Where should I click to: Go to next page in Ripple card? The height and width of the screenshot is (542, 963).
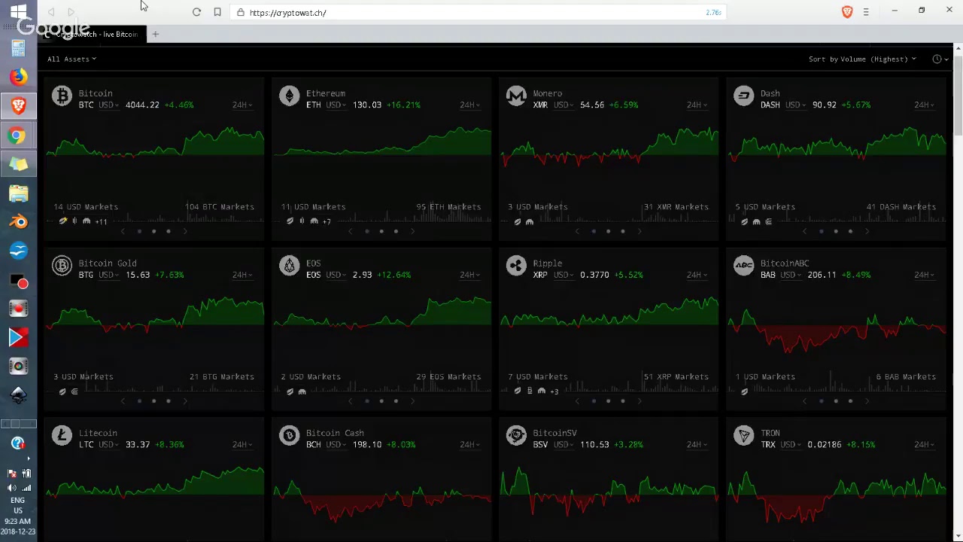[x=639, y=401]
